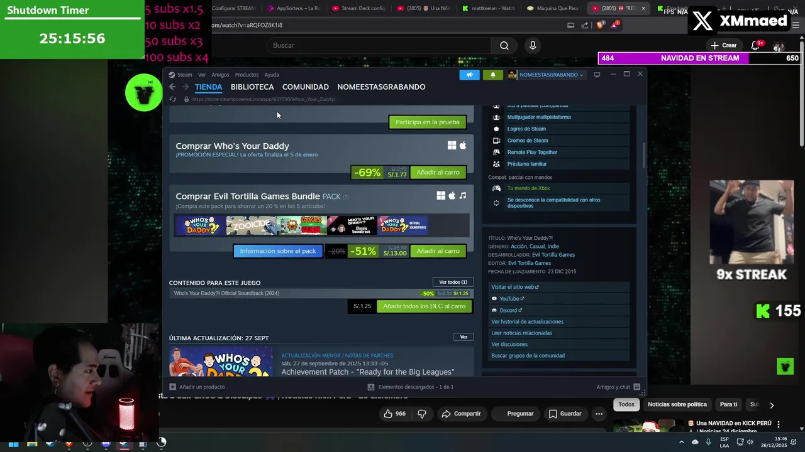805x452 pixels.
Task: Open the Steam menu
Action: click(x=184, y=75)
